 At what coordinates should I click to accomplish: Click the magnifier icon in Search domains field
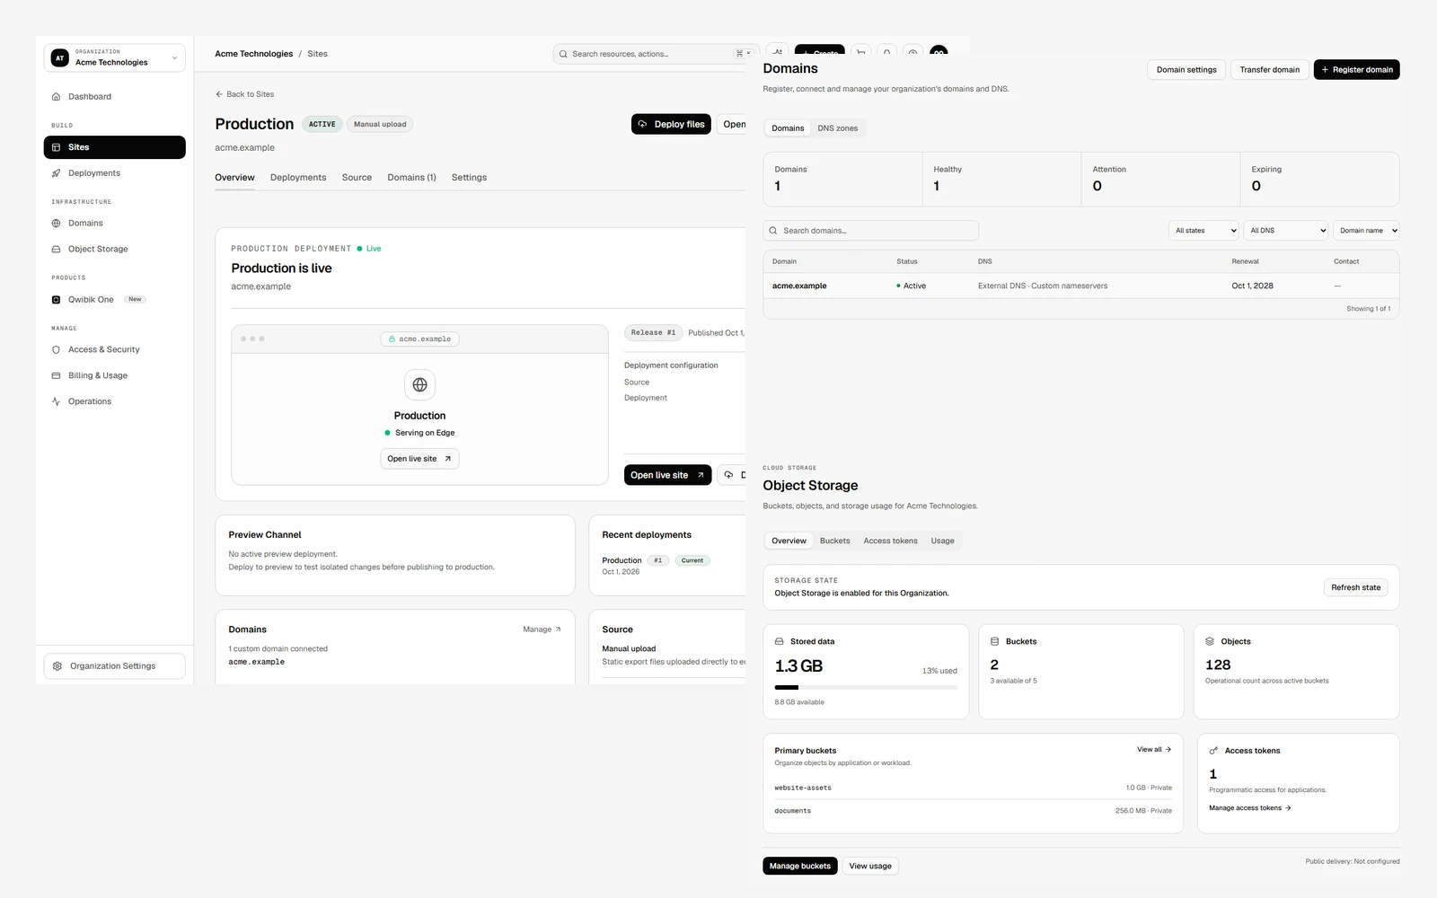773,231
